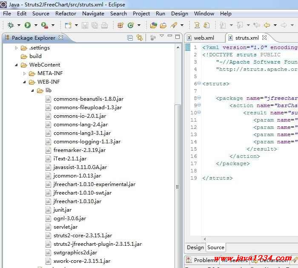
Task: Fold the package element at line 8
Action: [x=199, y=98]
